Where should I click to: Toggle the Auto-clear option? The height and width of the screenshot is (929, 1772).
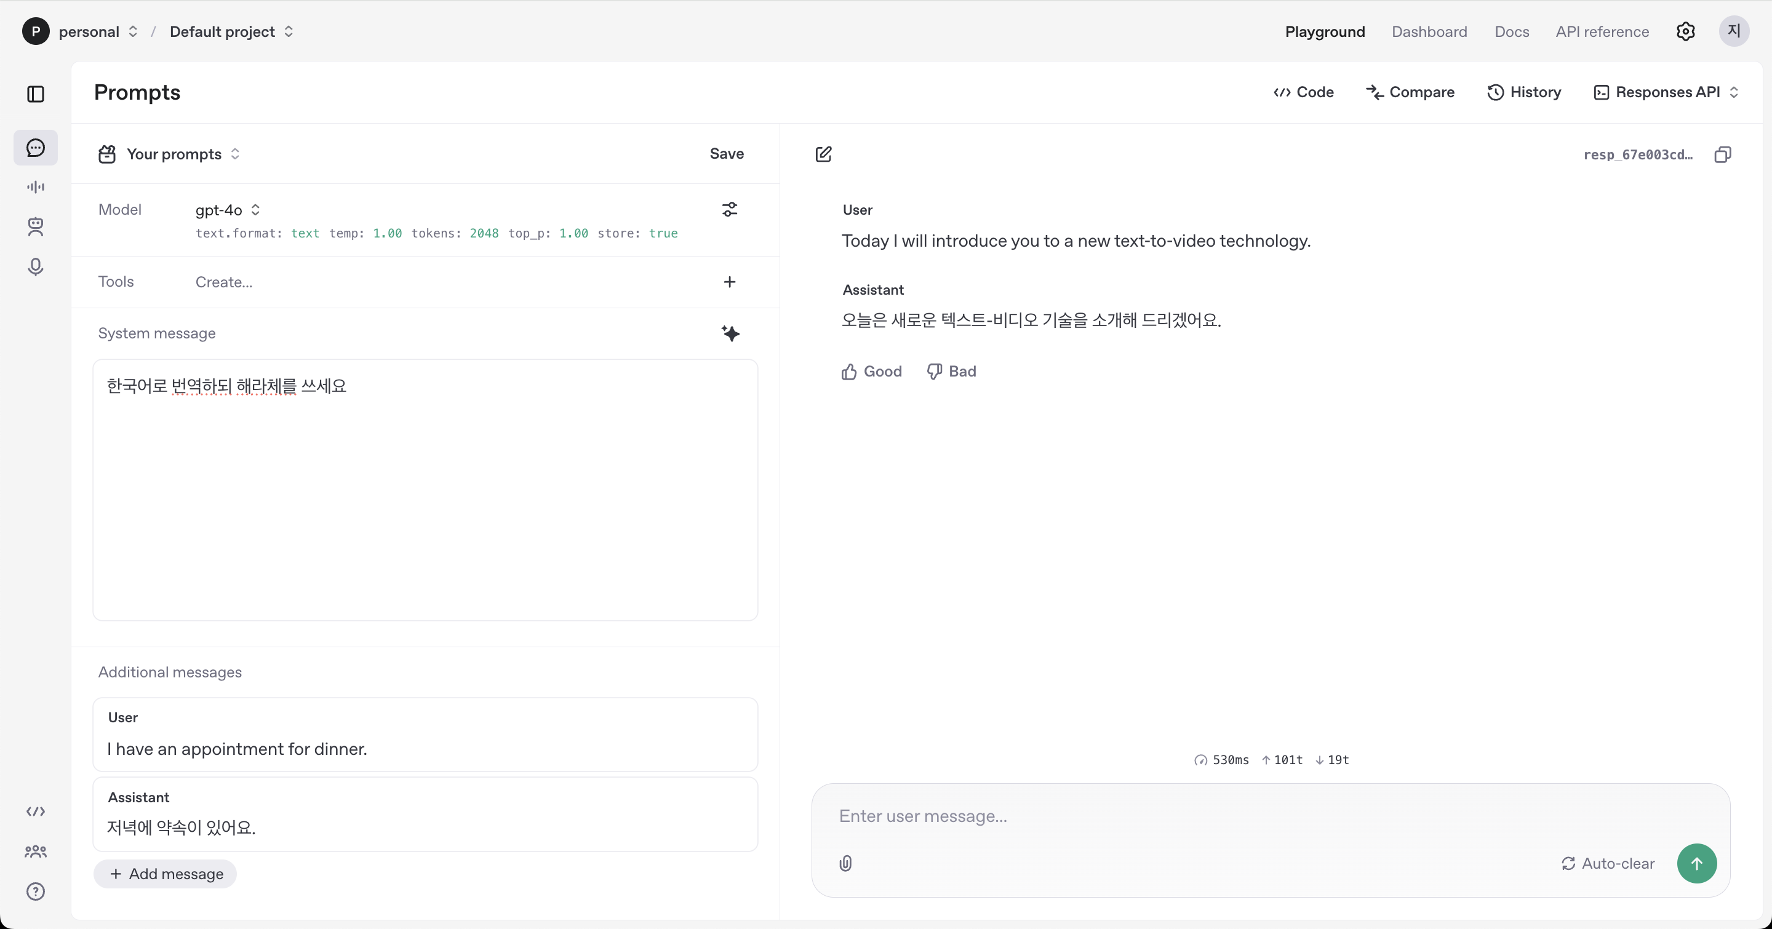click(1608, 863)
